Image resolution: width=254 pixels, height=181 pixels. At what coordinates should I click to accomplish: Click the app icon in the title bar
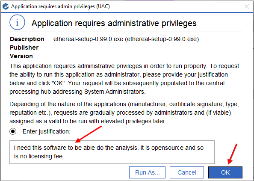tap(6, 7)
